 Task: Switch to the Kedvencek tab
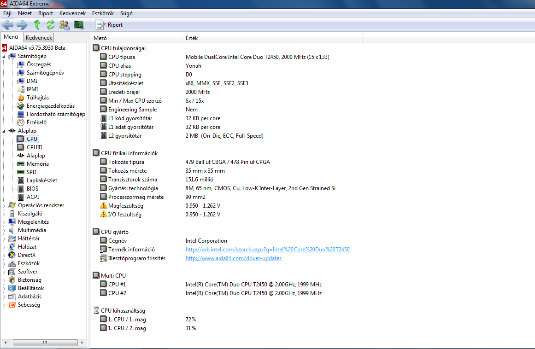coord(39,37)
